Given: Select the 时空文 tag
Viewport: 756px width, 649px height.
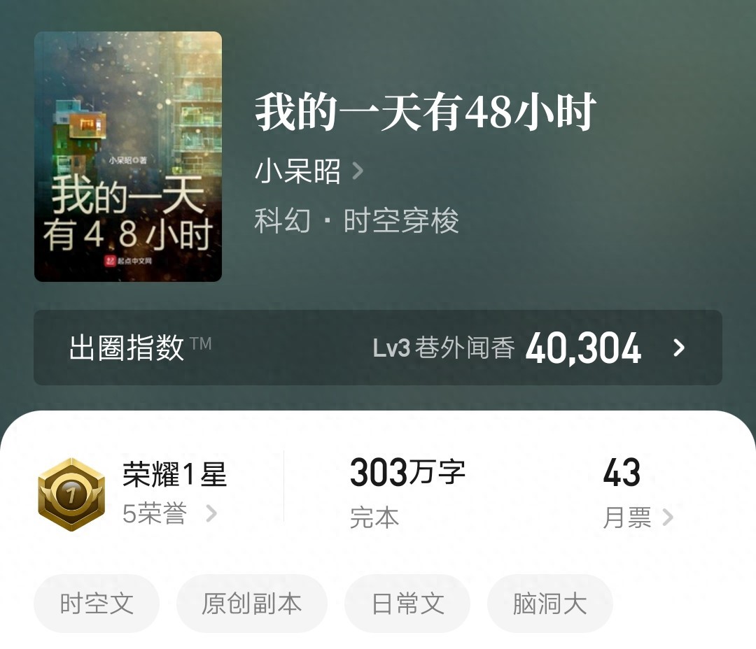Looking at the screenshot, I should tap(97, 604).
